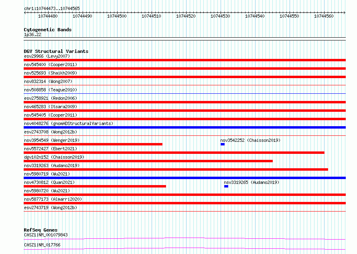Select the nsv465283 (Itsara2009) label
Image resolution: width=357 pixels, height=254 pixels.
[x=51, y=107]
